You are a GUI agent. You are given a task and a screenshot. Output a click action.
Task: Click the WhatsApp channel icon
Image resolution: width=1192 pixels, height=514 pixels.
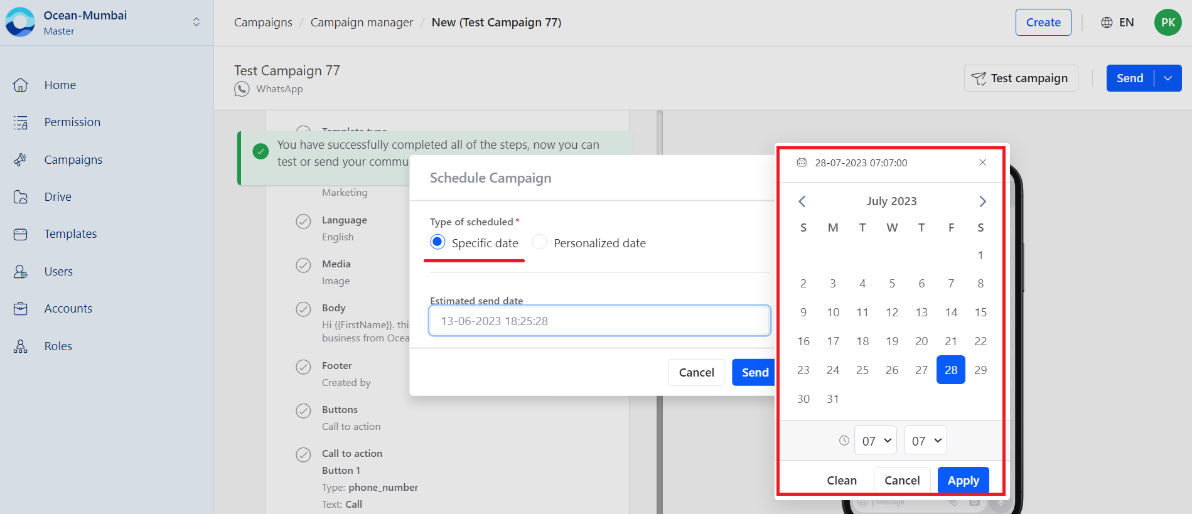pyautogui.click(x=242, y=89)
